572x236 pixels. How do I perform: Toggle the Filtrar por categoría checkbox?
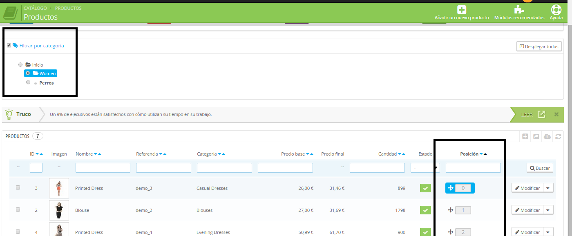click(x=9, y=45)
